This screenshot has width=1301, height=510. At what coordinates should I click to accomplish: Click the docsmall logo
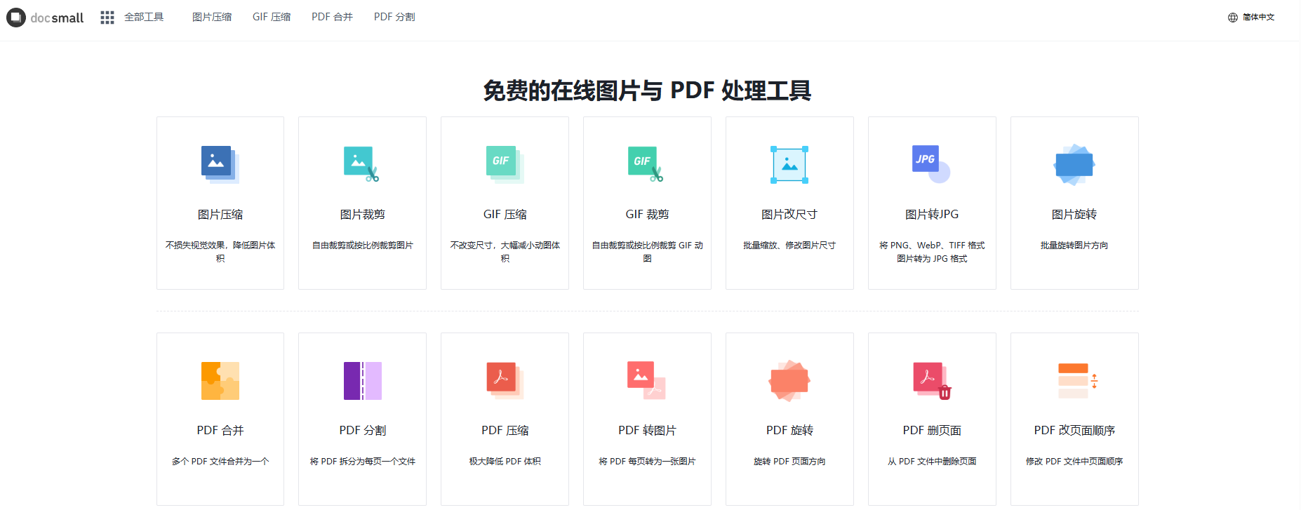coord(45,18)
